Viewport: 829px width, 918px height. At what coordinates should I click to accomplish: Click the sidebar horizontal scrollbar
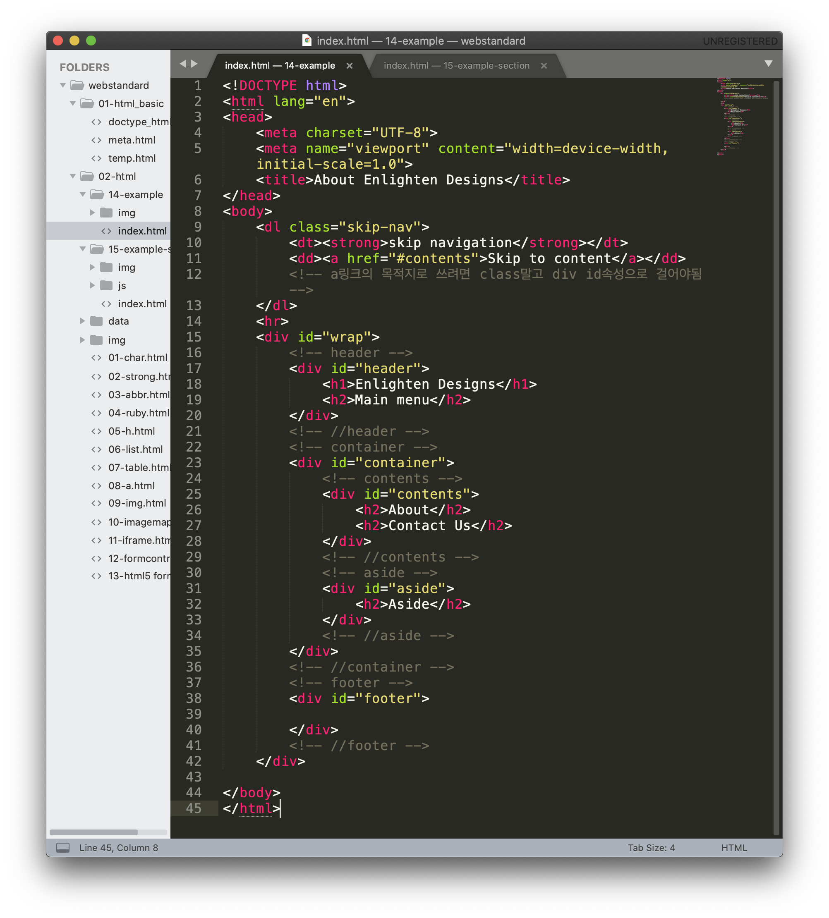point(94,832)
